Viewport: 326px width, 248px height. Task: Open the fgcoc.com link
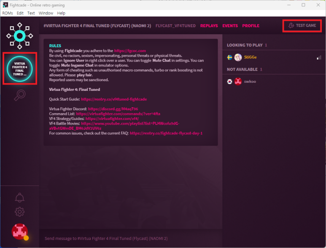coord(130,51)
